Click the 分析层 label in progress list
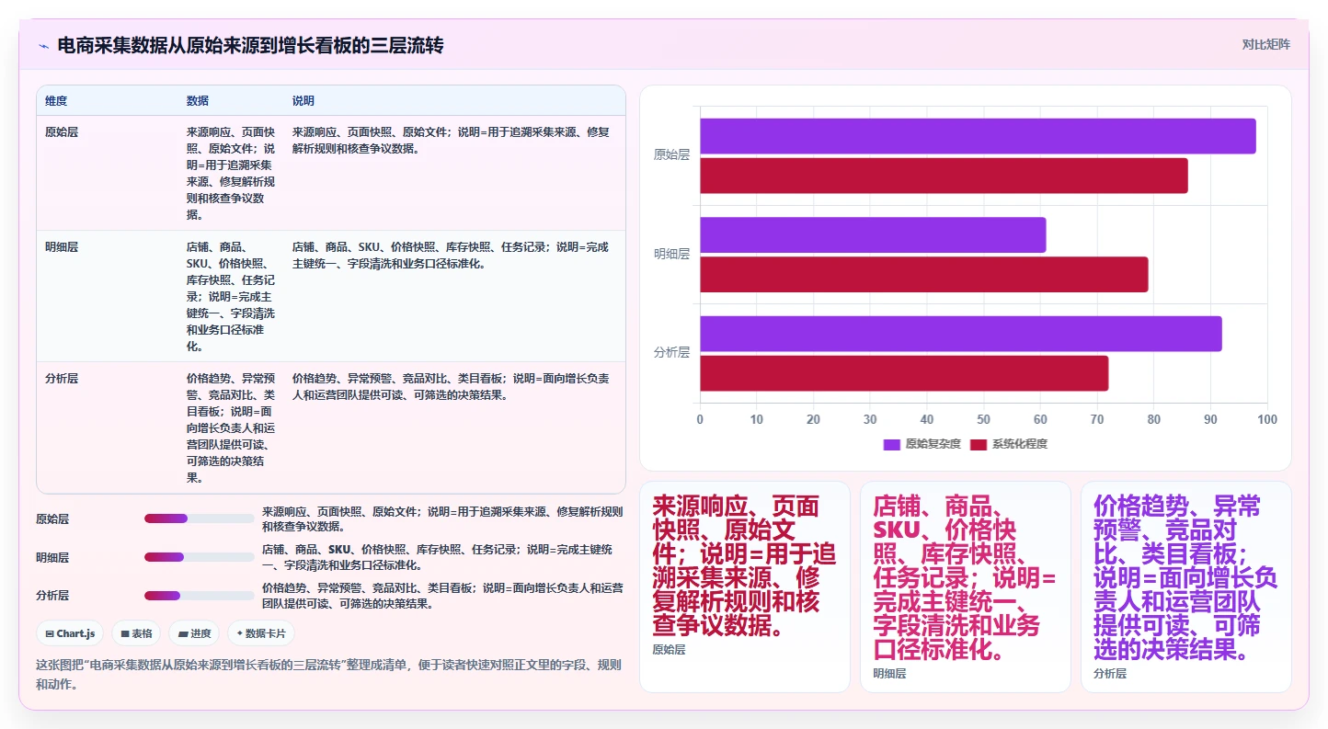Screen dimensions: 1328x729 [x=52, y=596]
